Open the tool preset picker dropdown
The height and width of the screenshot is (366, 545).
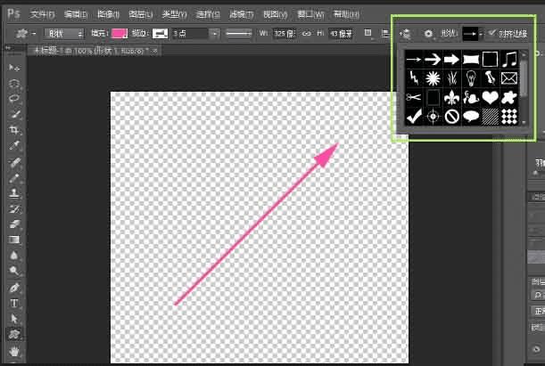[x=34, y=34]
